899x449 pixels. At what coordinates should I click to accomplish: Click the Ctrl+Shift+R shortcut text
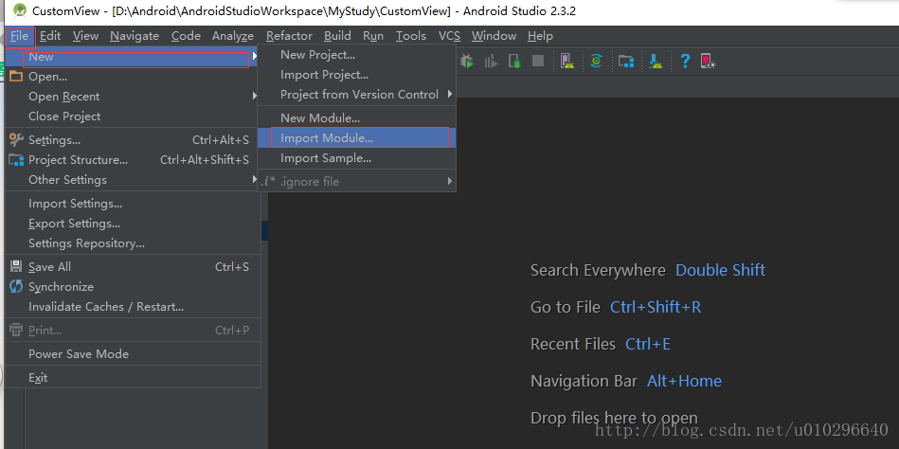tap(656, 307)
